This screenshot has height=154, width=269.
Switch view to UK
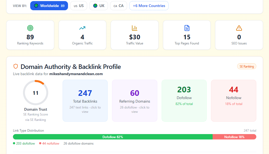tap(99, 6)
